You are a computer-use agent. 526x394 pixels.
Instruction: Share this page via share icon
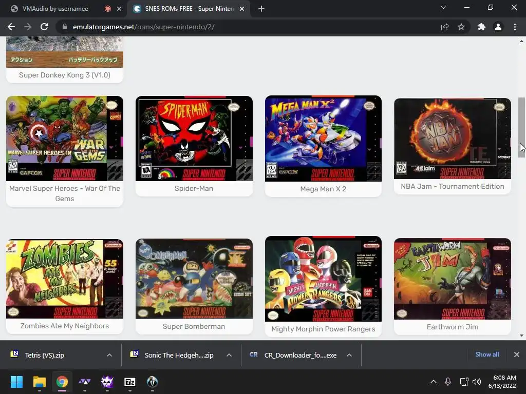pyautogui.click(x=445, y=27)
